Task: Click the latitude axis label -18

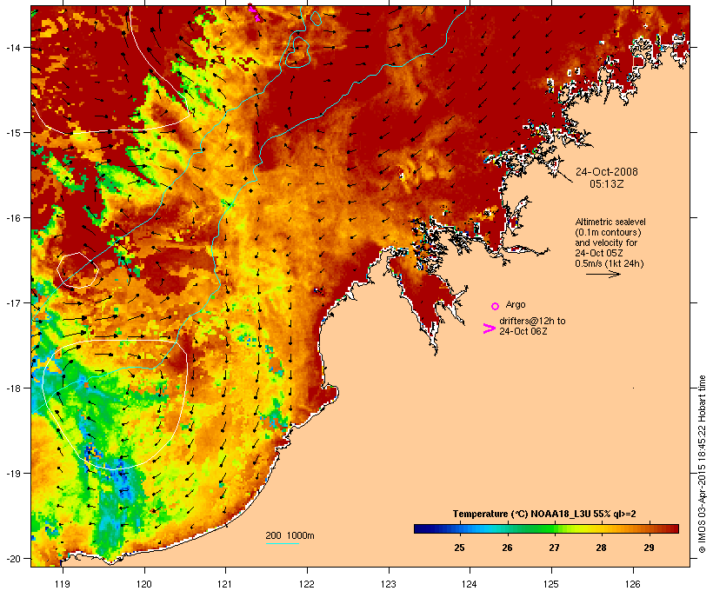Action: 13,388
